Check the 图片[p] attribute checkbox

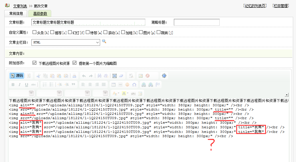[141, 32]
